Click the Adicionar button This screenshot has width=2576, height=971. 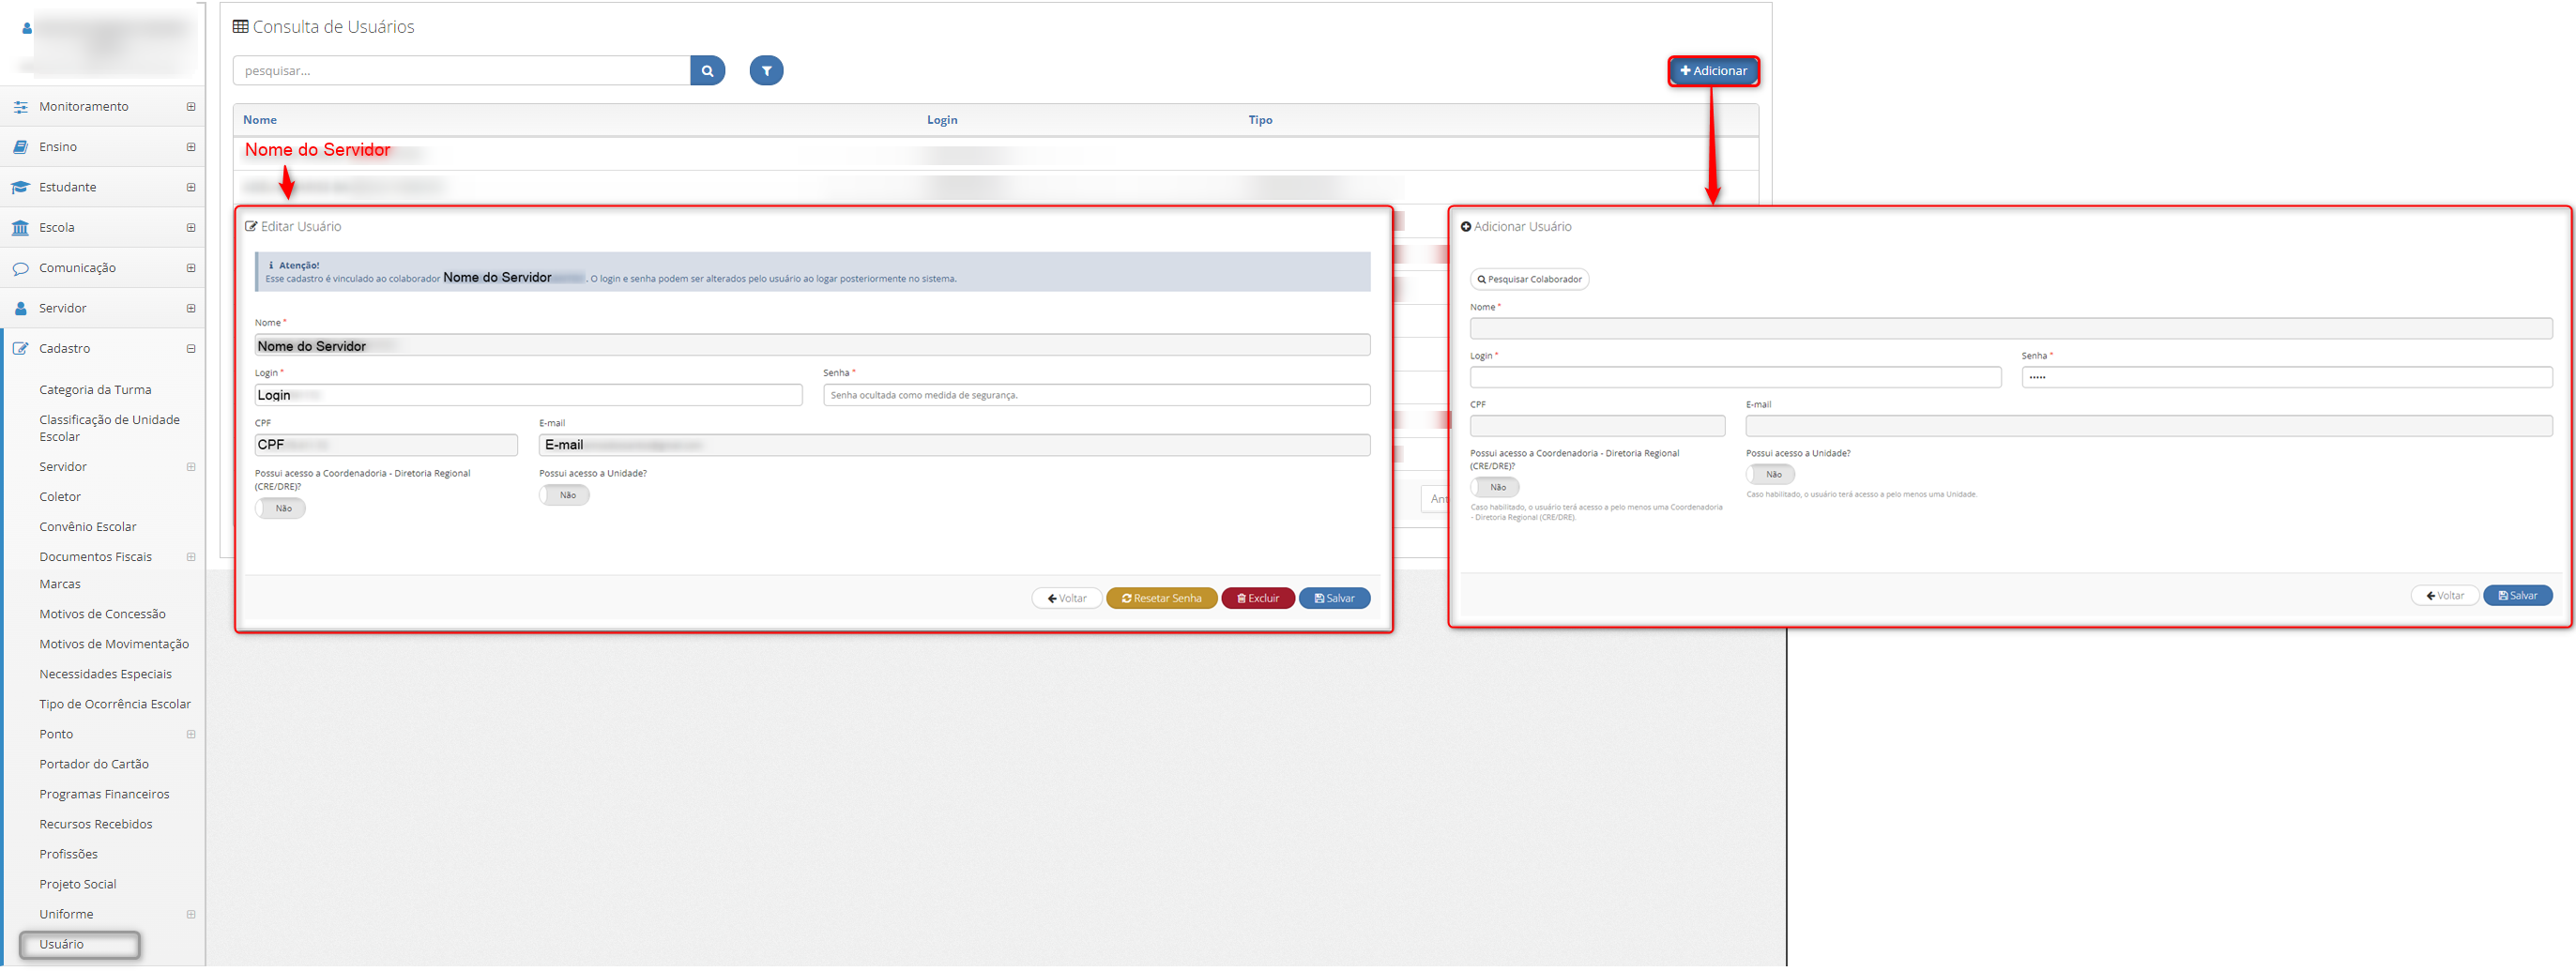(1713, 71)
